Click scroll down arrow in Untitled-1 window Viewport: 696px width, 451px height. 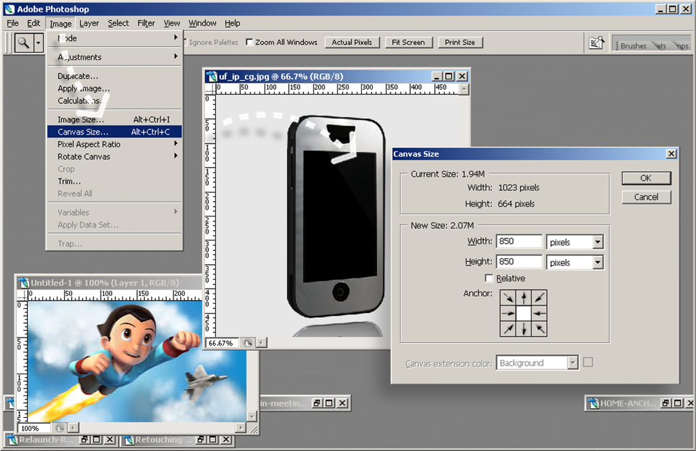tap(252, 416)
